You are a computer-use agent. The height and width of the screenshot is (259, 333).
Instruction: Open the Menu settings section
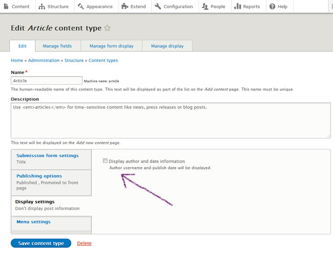(33, 222)
